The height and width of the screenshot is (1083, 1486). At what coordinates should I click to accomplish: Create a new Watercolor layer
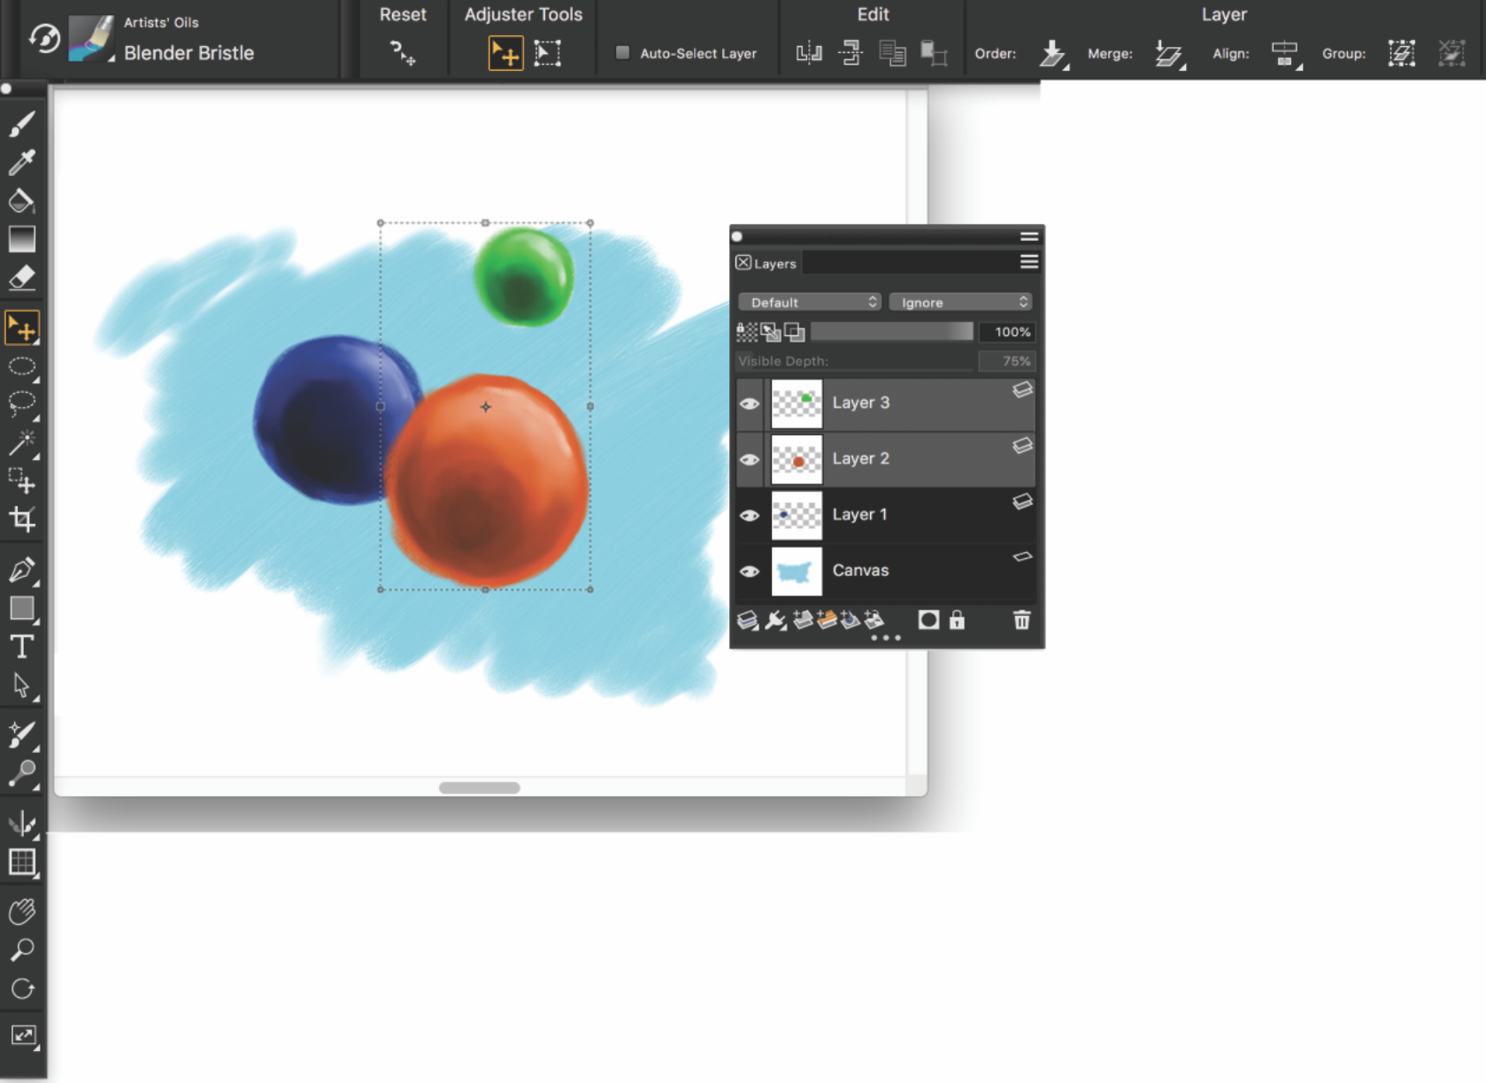coord(828,619)
